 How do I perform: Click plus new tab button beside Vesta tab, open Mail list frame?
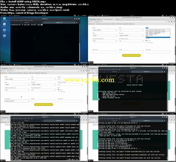(117, 20)
